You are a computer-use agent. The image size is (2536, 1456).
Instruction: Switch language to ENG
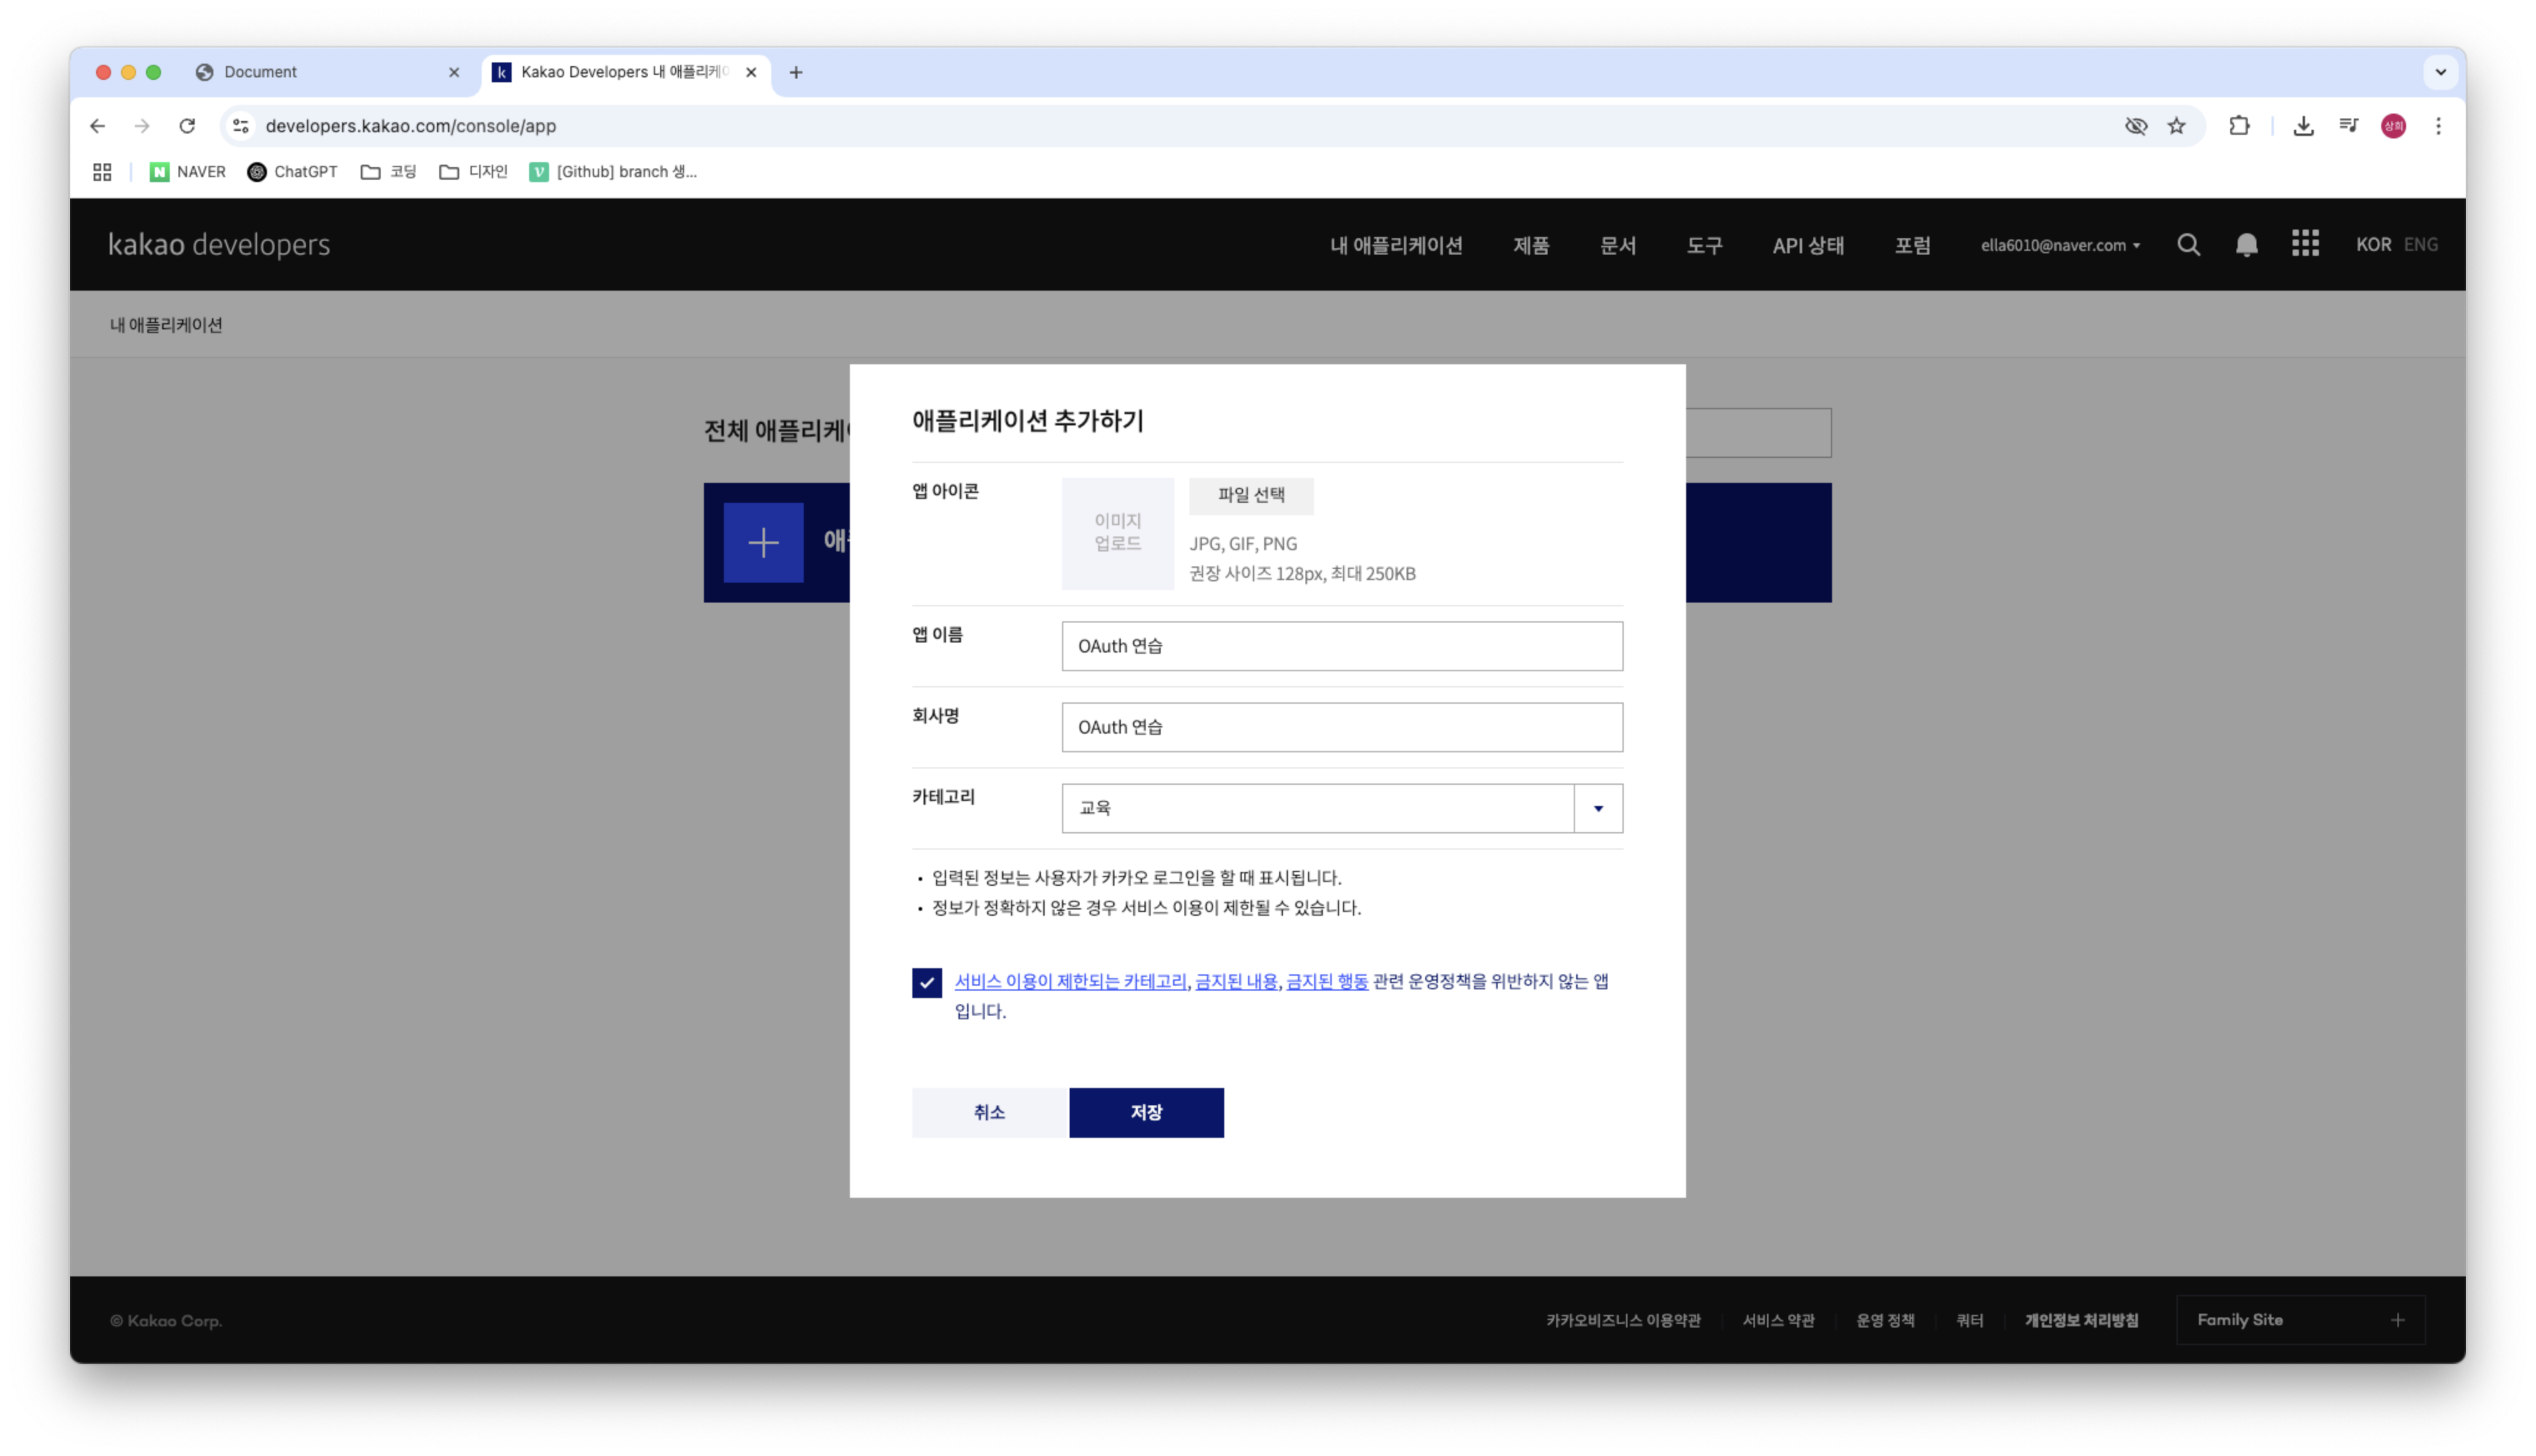(x=2420, y=245)
